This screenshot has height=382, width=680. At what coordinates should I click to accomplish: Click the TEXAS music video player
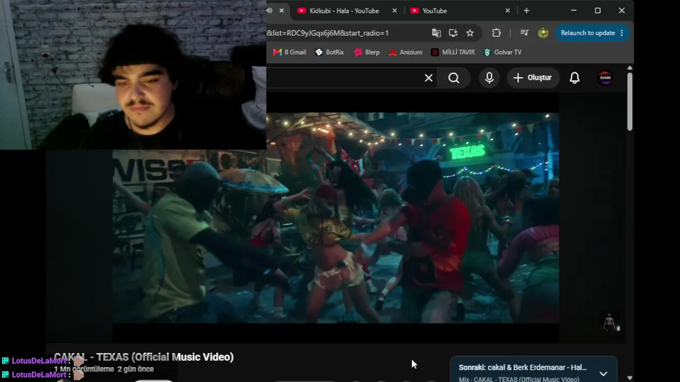(336, 218)
